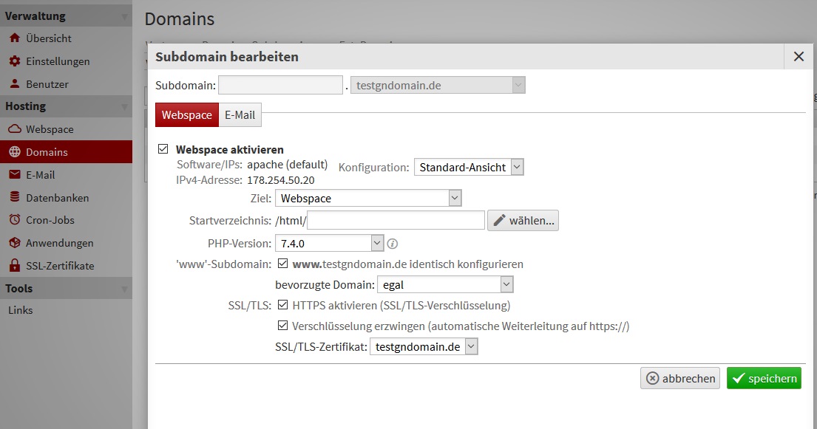This screenshot has height=429, width=817.
Task: Click the Einstellungen gear icon
Action: (14, 61)
